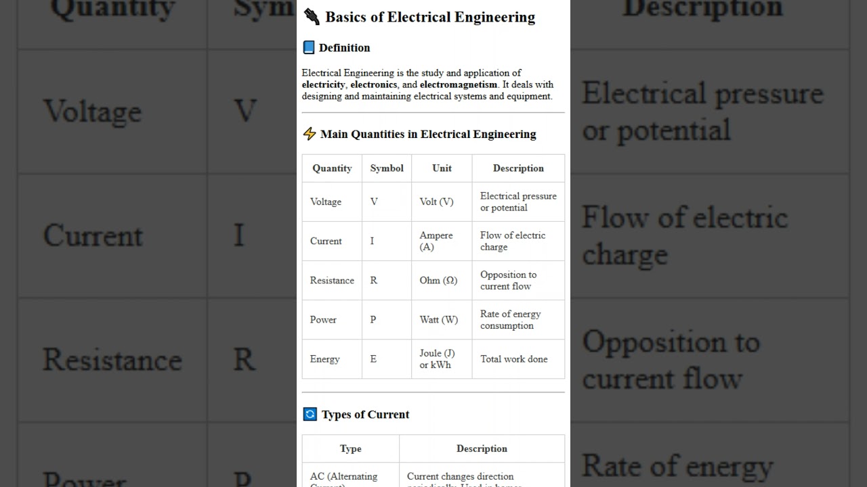Click the blue book icon next to Definition
This screenshot has height=487, width=867.
pyautogui.click(x=309, y=47)
